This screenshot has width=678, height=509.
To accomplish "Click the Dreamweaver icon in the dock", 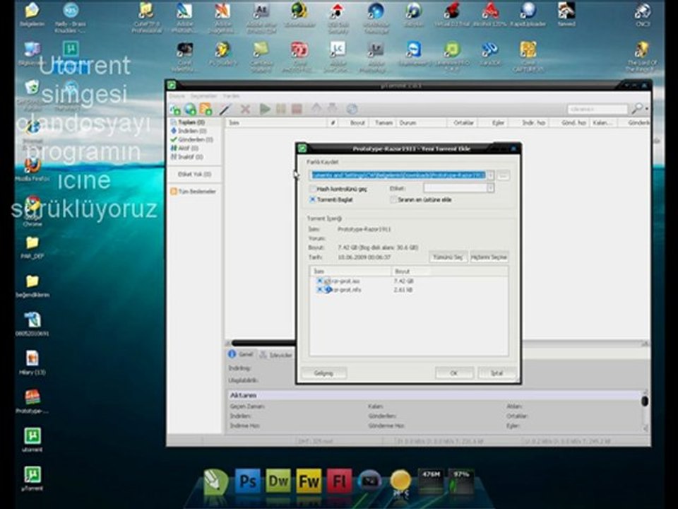I will point(278,481).
